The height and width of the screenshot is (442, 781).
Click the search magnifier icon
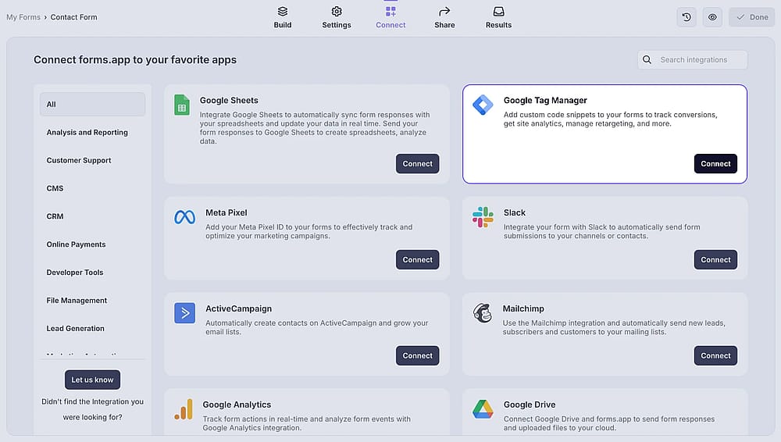coord(647,60)
